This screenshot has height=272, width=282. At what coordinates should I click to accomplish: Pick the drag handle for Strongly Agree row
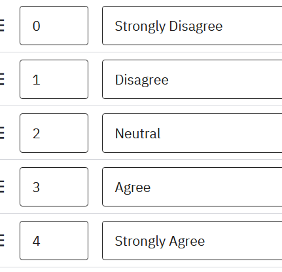[2, 241]
